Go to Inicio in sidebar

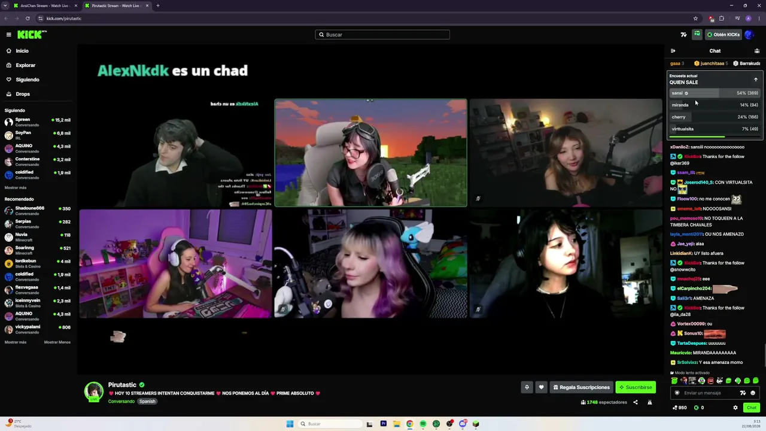point(22,51)
